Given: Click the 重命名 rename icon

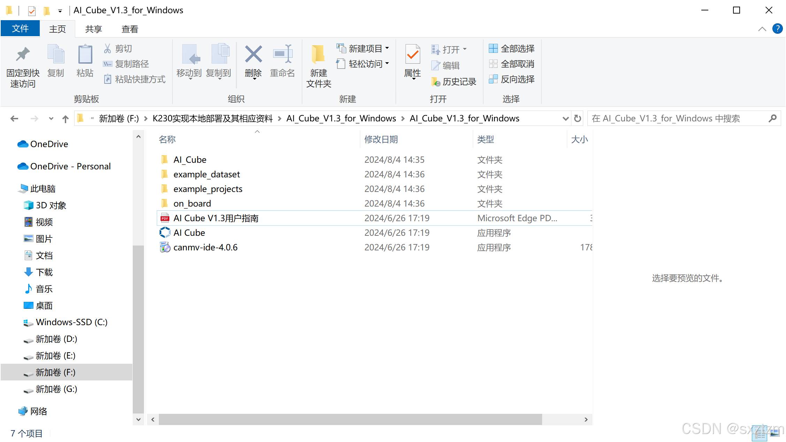Looking at the screenshot, I should coord(283,54).
